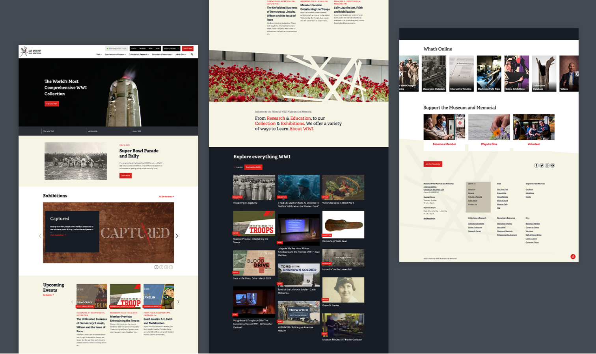The height and width of the screenshot is (354, 596).
Task: Open the Collections Database tile
Action: point(544,74)
